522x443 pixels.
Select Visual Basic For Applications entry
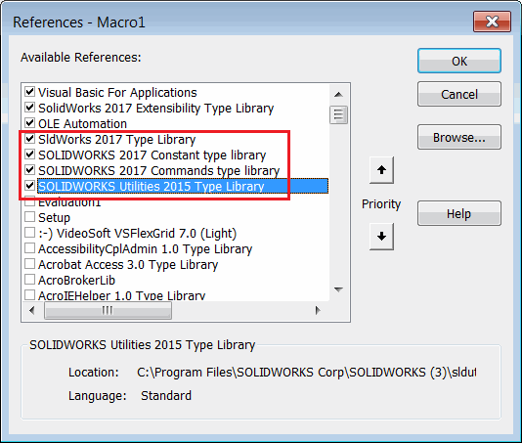tap(117, 93)
